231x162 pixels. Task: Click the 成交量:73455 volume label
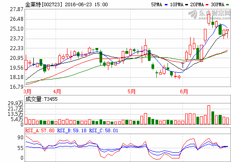click(x=41, y=99)
